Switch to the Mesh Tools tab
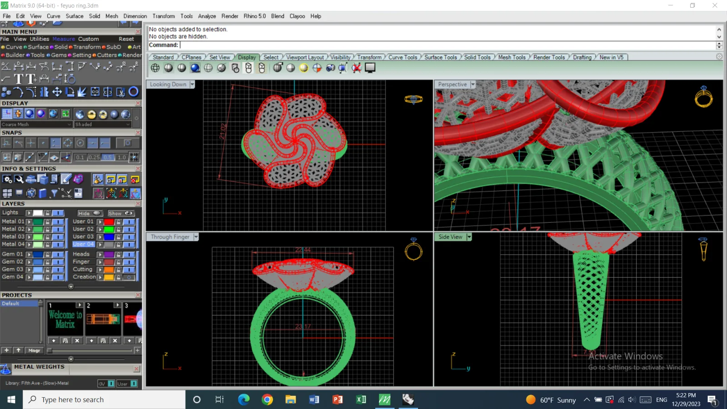727x409 pixels. pyautogui.click(x=512, y=57)
